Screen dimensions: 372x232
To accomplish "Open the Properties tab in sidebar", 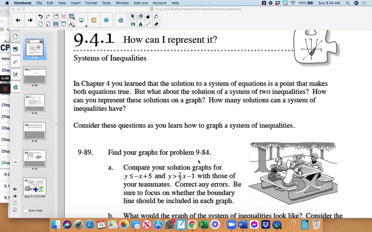I will (x=15, y=74).
